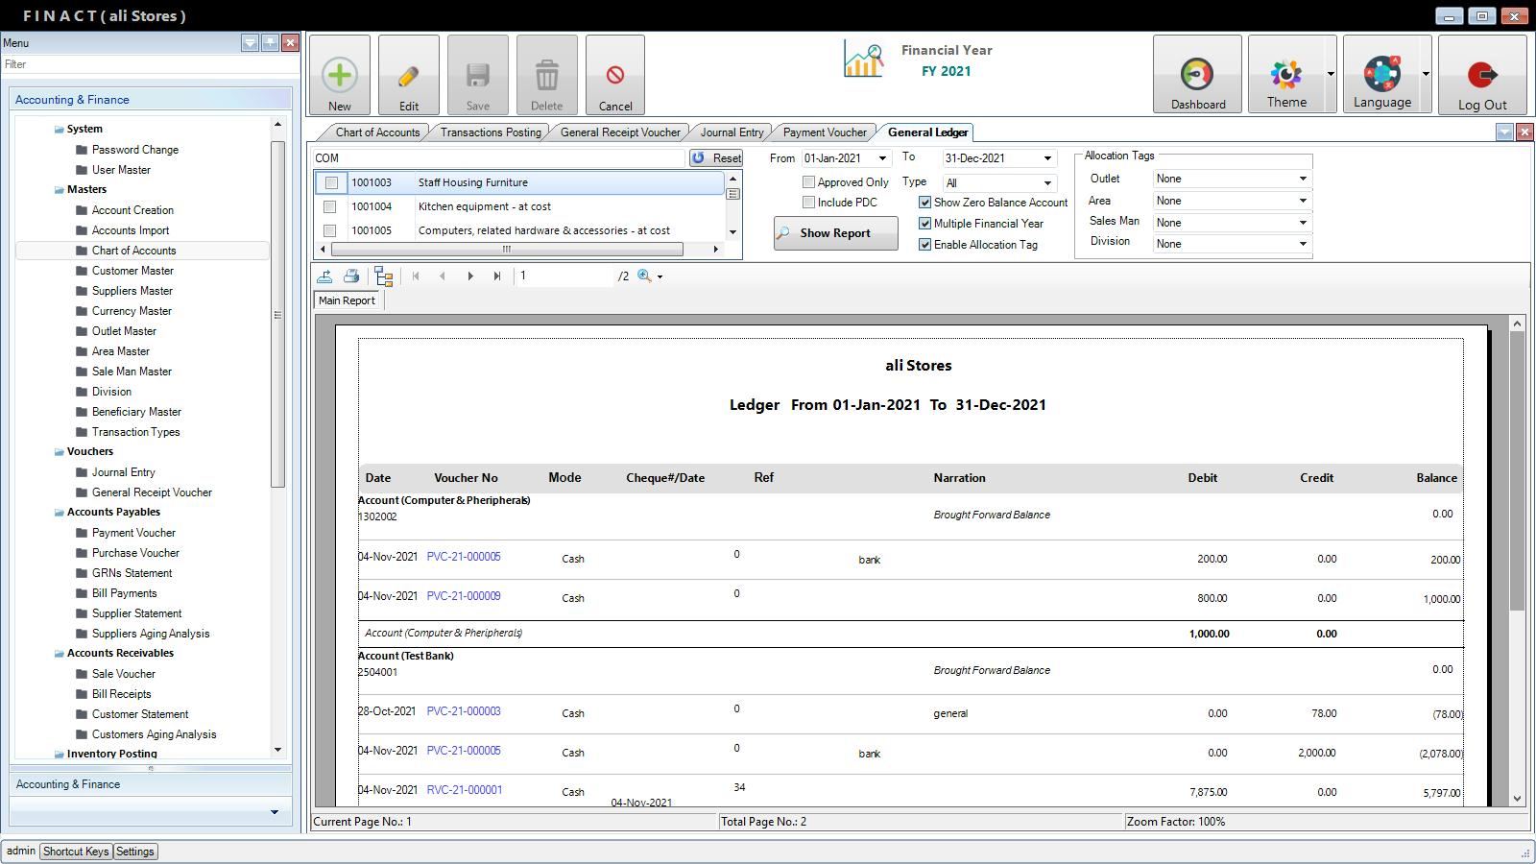Print the ledger report via printer icon
The image size is (1536, 864).
[351, 276]
